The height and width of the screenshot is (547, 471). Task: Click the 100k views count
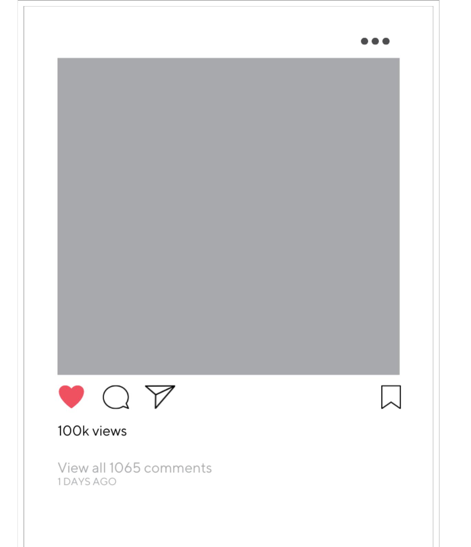tap(92, 431)
